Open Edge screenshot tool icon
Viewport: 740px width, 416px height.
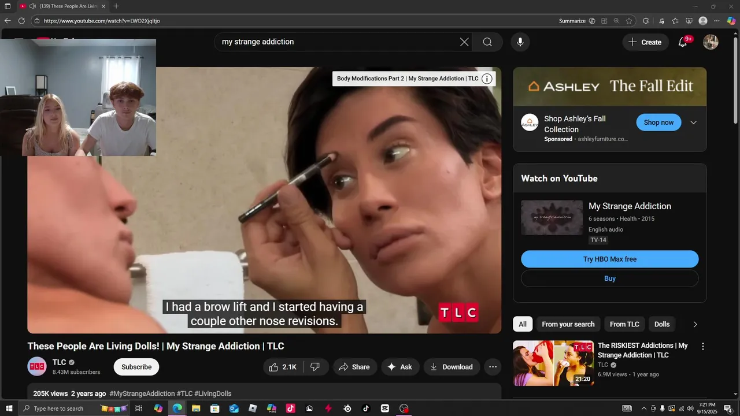pyautogui.click(x=689, y=21)
